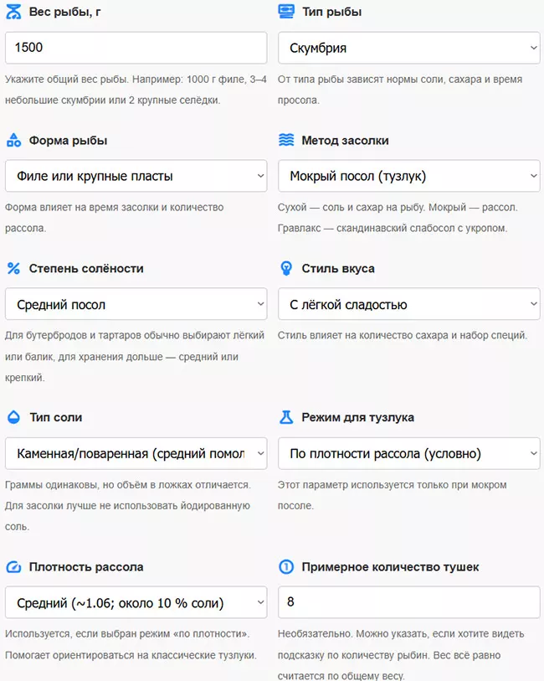Click the fish weight icon
544x681 pixels.
(x=15, y=12)
